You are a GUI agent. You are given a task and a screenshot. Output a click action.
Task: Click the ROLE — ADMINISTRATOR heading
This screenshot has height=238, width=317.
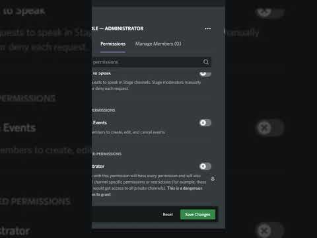(x=118, y=28)
